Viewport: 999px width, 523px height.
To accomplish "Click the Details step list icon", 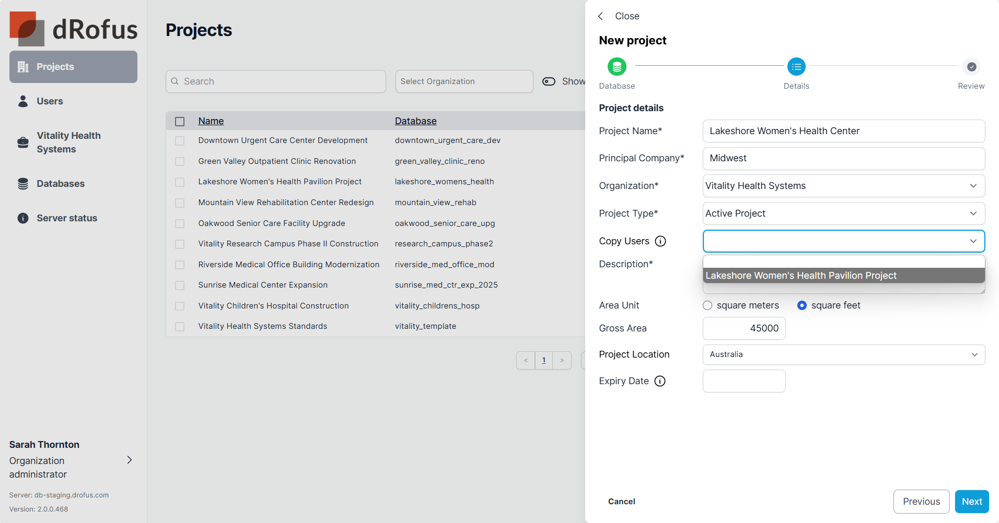I will [796, 67].
